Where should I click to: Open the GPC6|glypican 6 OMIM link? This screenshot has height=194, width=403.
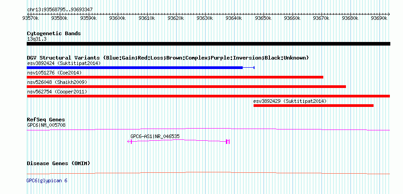47,181
